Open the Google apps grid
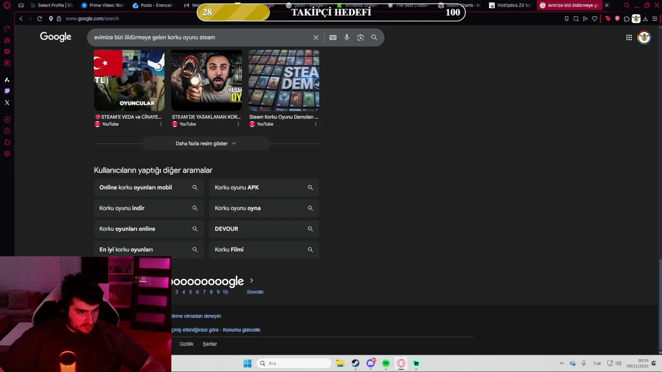 [x=629, y=37]
